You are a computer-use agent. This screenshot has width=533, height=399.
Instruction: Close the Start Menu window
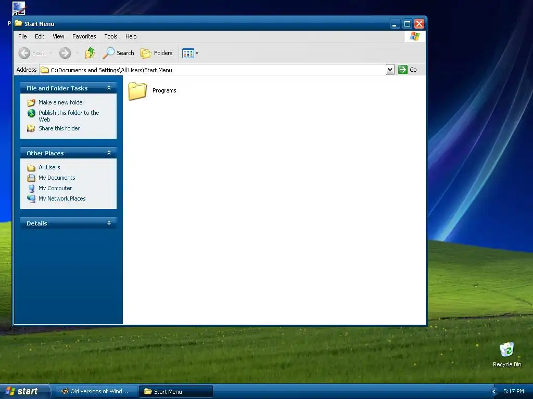[x=419, y=24]
